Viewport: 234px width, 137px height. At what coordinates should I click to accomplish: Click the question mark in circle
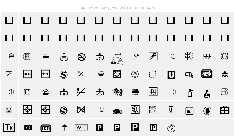pos(171,128)
